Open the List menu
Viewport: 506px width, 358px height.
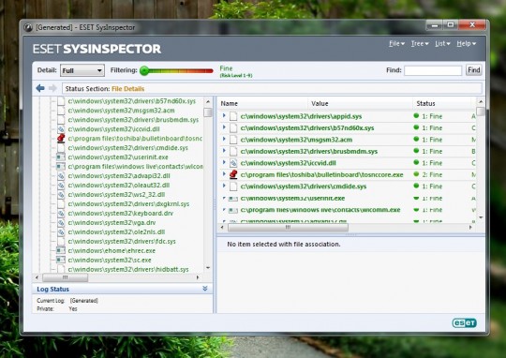click(x=442, y=44)
